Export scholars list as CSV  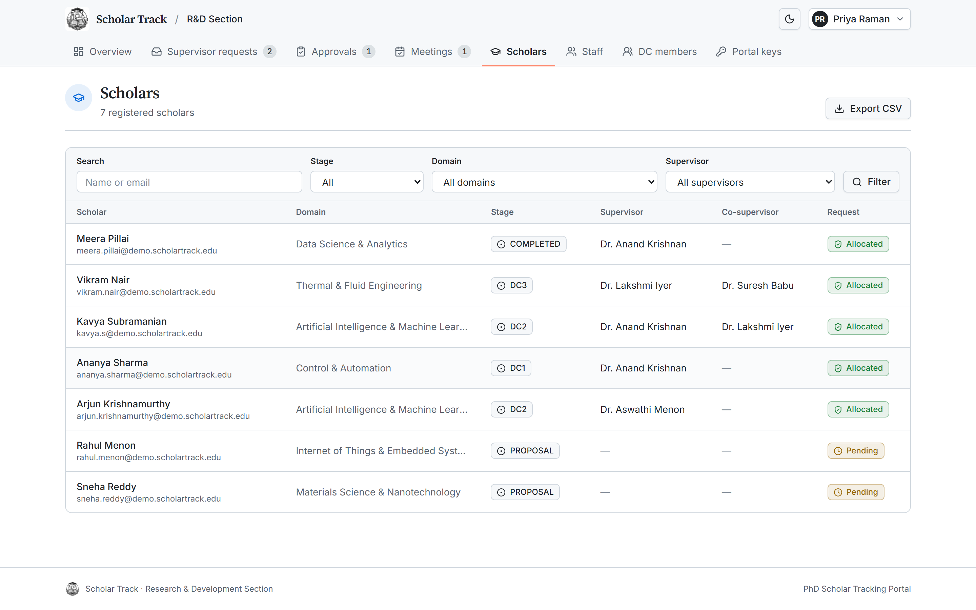coord(868,108)
